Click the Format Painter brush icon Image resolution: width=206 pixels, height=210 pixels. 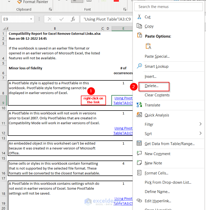pyautogui.click(x=19, y=2)
